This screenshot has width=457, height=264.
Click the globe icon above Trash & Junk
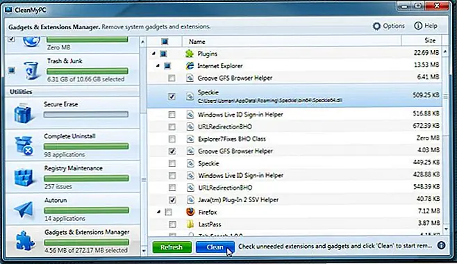click(31, 42)
